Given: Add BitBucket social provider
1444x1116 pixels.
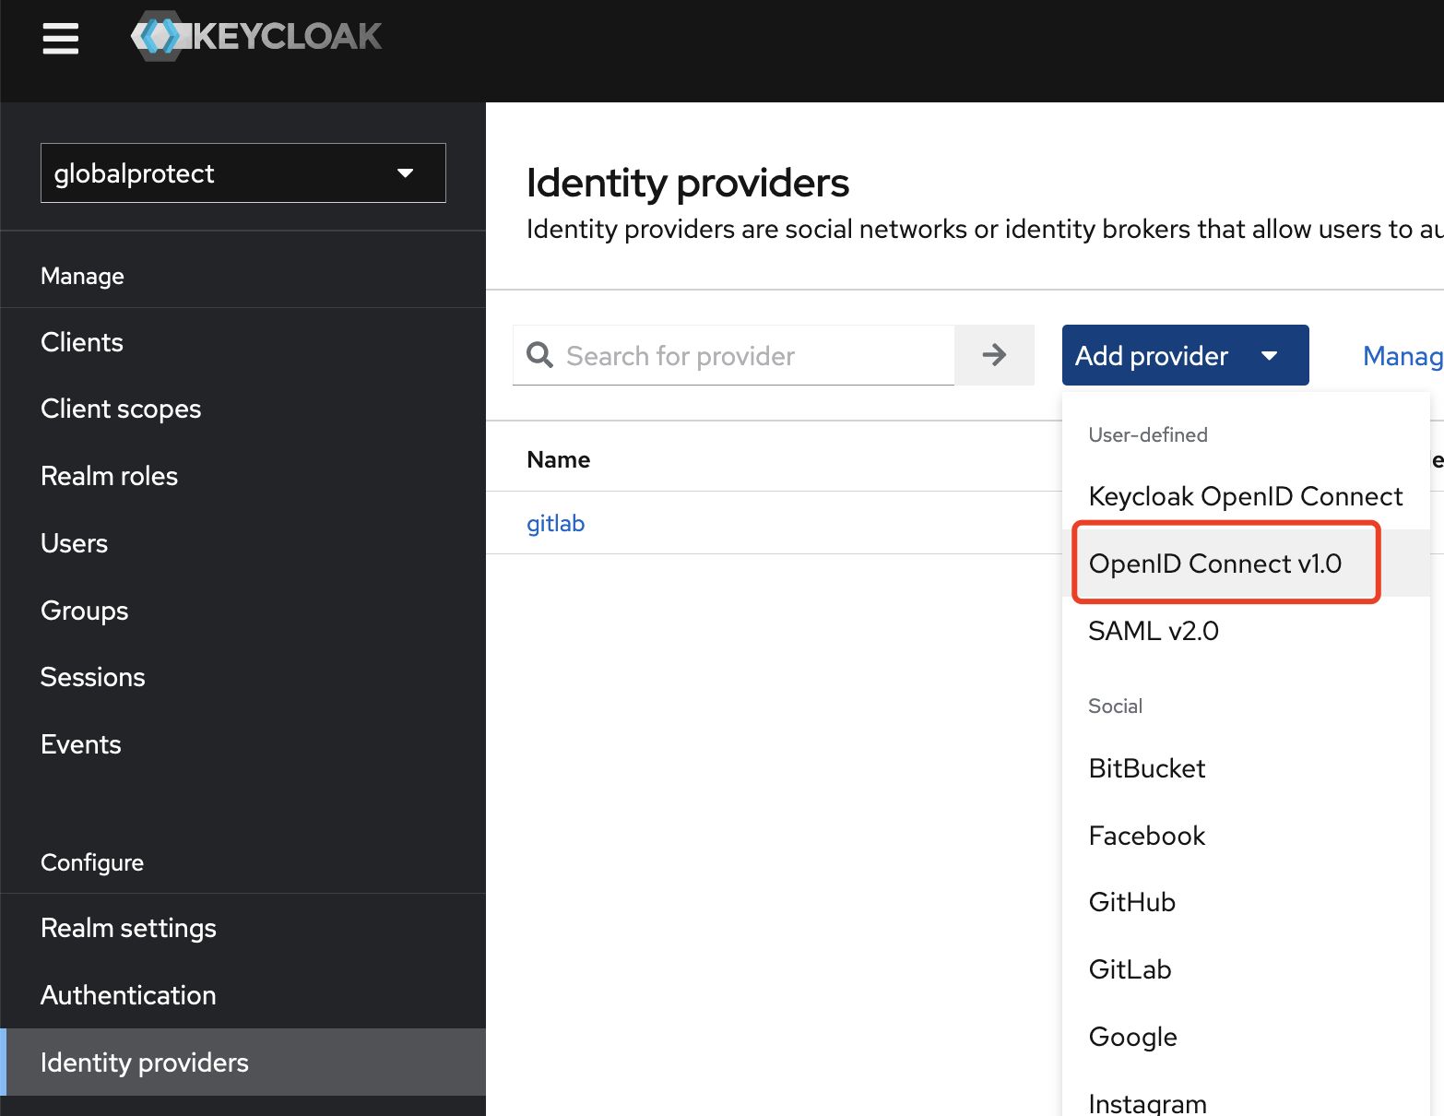Looking at the screenshot, I should pos(1246,768).
